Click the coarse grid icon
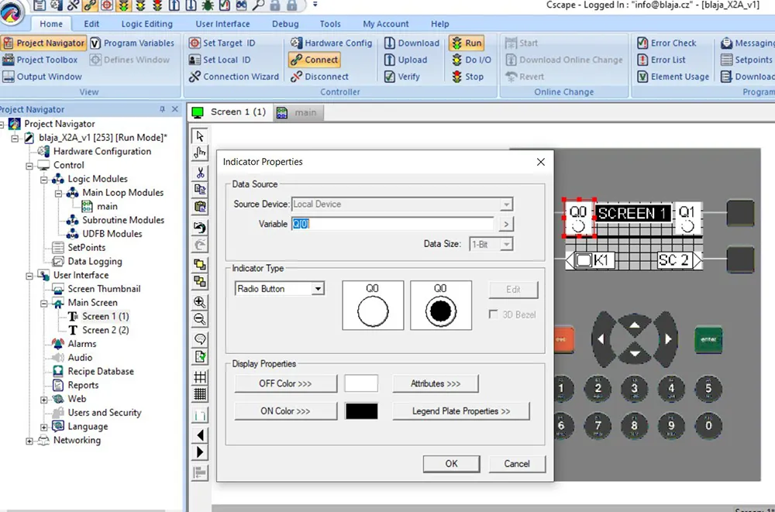The height and width of the screenshot is (512, 775). 200,377
